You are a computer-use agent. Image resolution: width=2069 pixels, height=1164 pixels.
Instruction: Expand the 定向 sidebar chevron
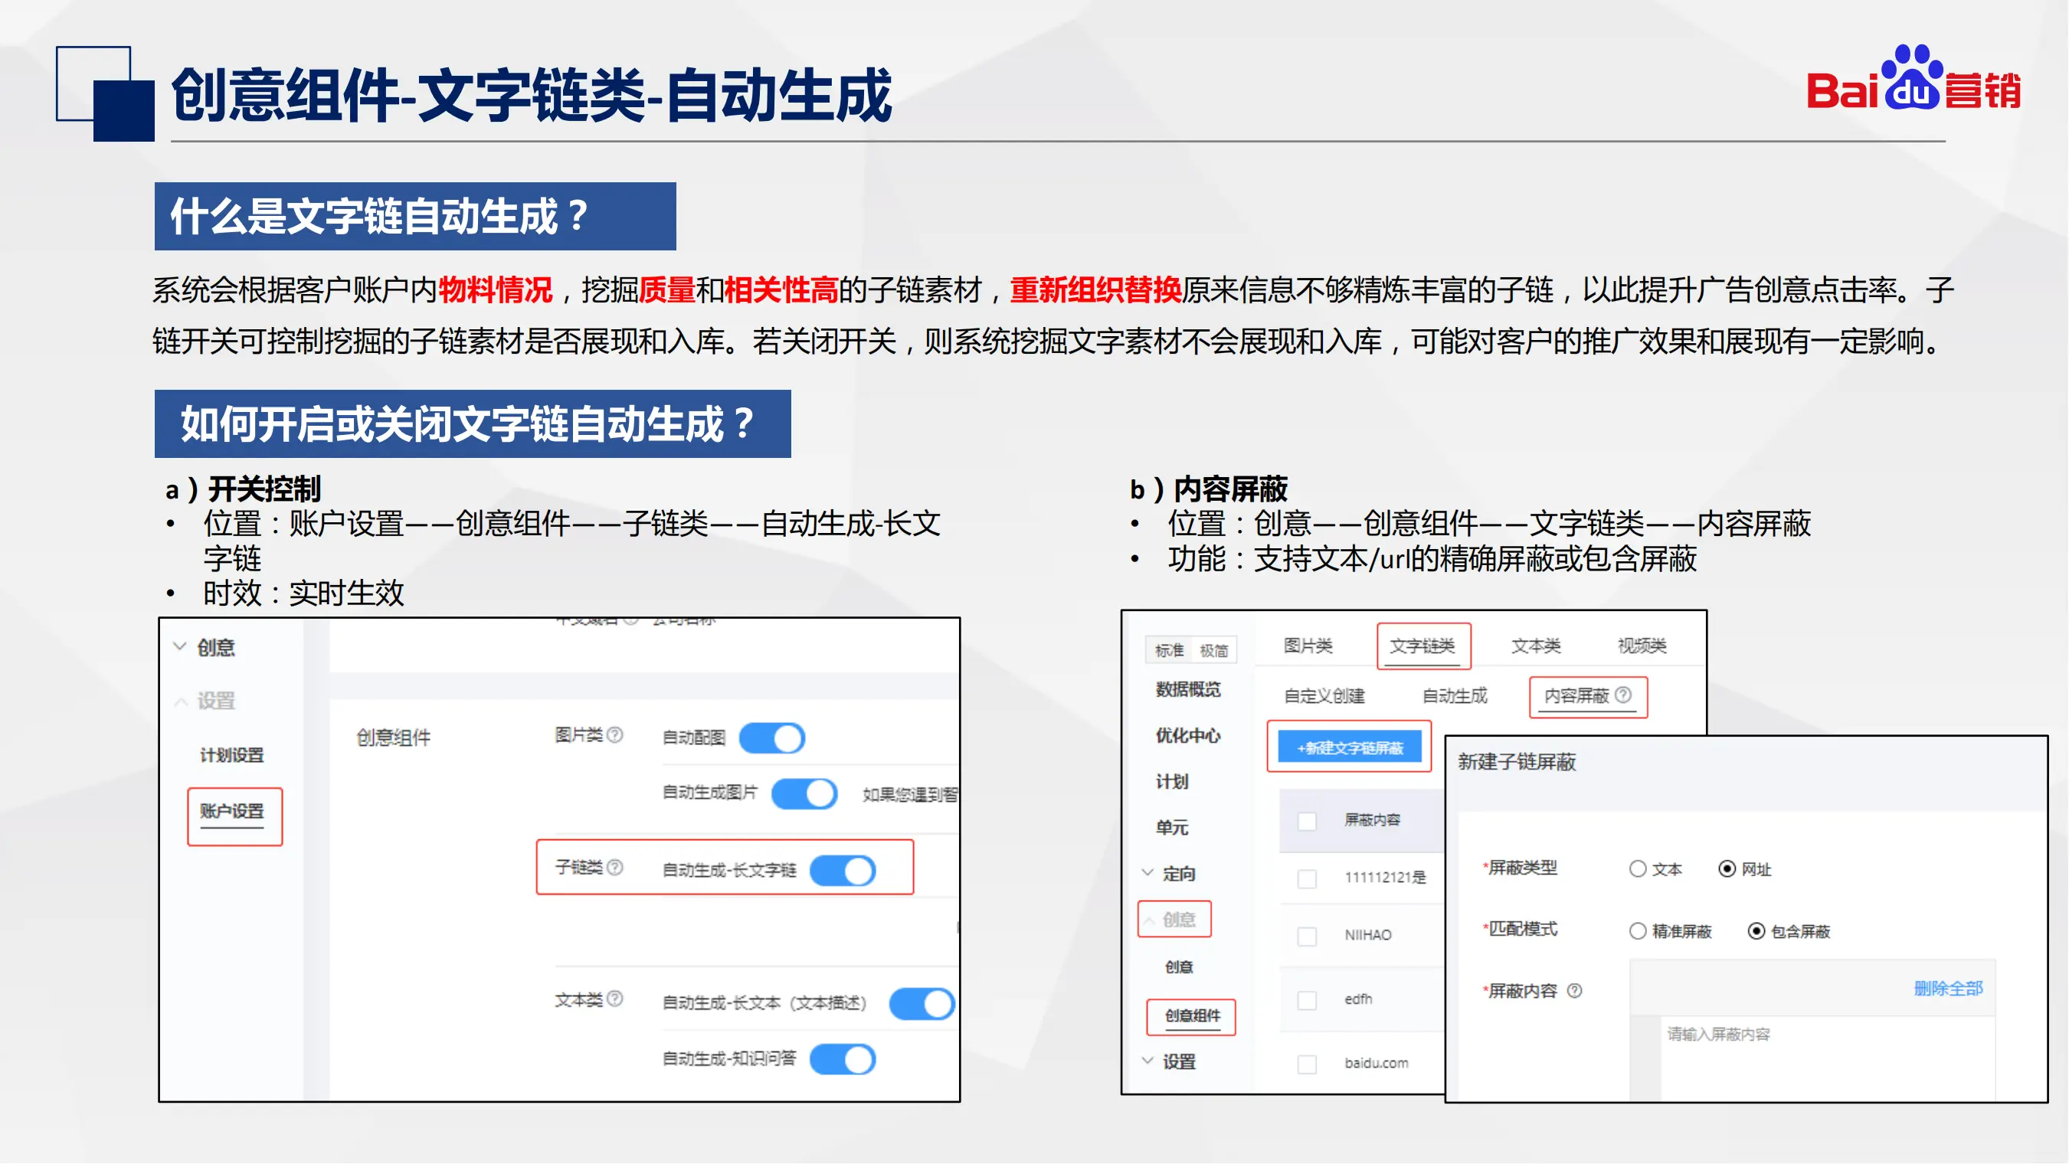1148,874
